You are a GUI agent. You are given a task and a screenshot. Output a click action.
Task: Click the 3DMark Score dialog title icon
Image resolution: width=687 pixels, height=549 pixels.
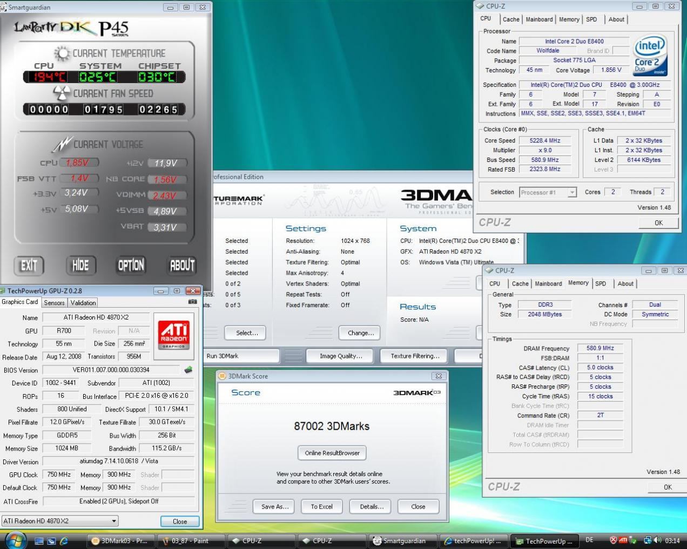222,376
